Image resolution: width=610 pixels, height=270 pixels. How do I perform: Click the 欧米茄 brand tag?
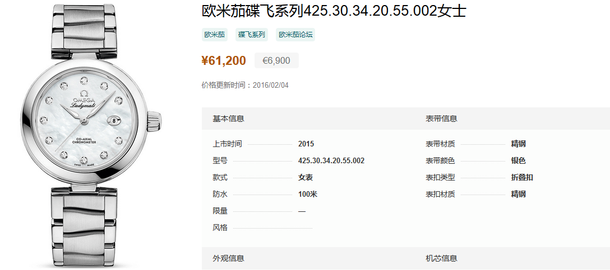[214, 35]
